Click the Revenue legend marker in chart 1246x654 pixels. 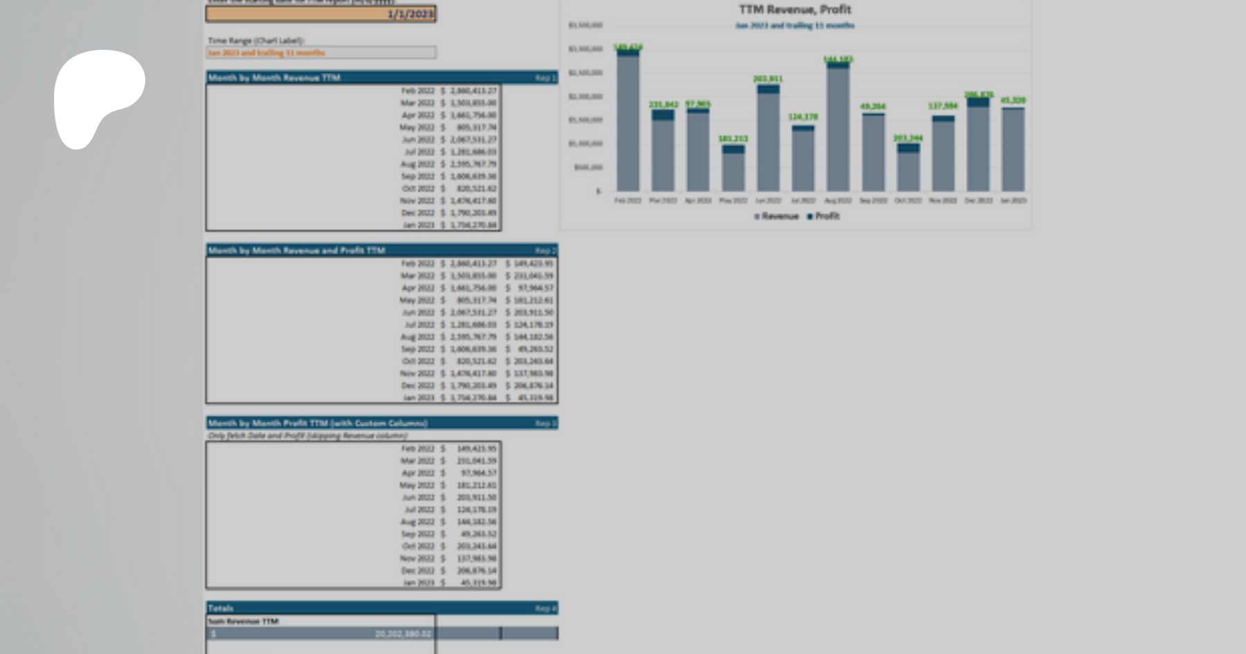[x=757, y=217]
